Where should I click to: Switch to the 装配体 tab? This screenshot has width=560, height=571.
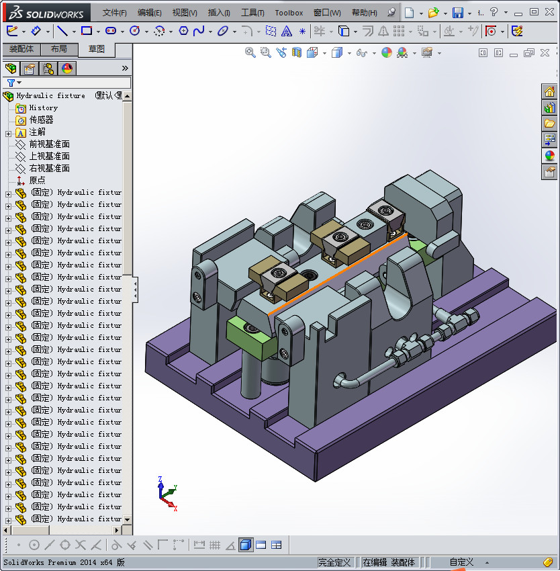[x=21, y=49]
